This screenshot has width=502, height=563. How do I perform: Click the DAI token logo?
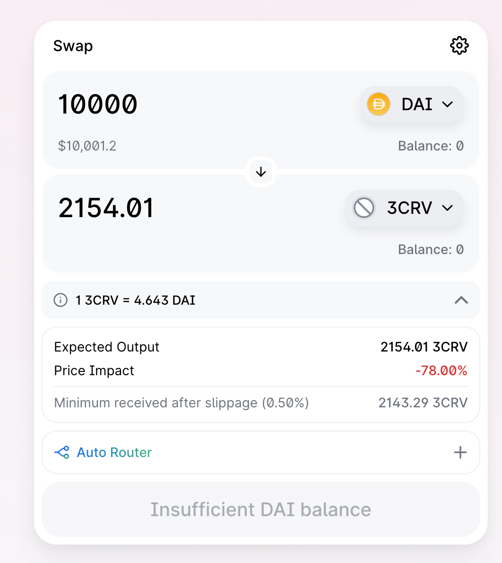click(x=379, y=104)
